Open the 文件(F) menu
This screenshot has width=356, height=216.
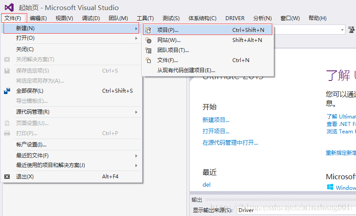13,18
